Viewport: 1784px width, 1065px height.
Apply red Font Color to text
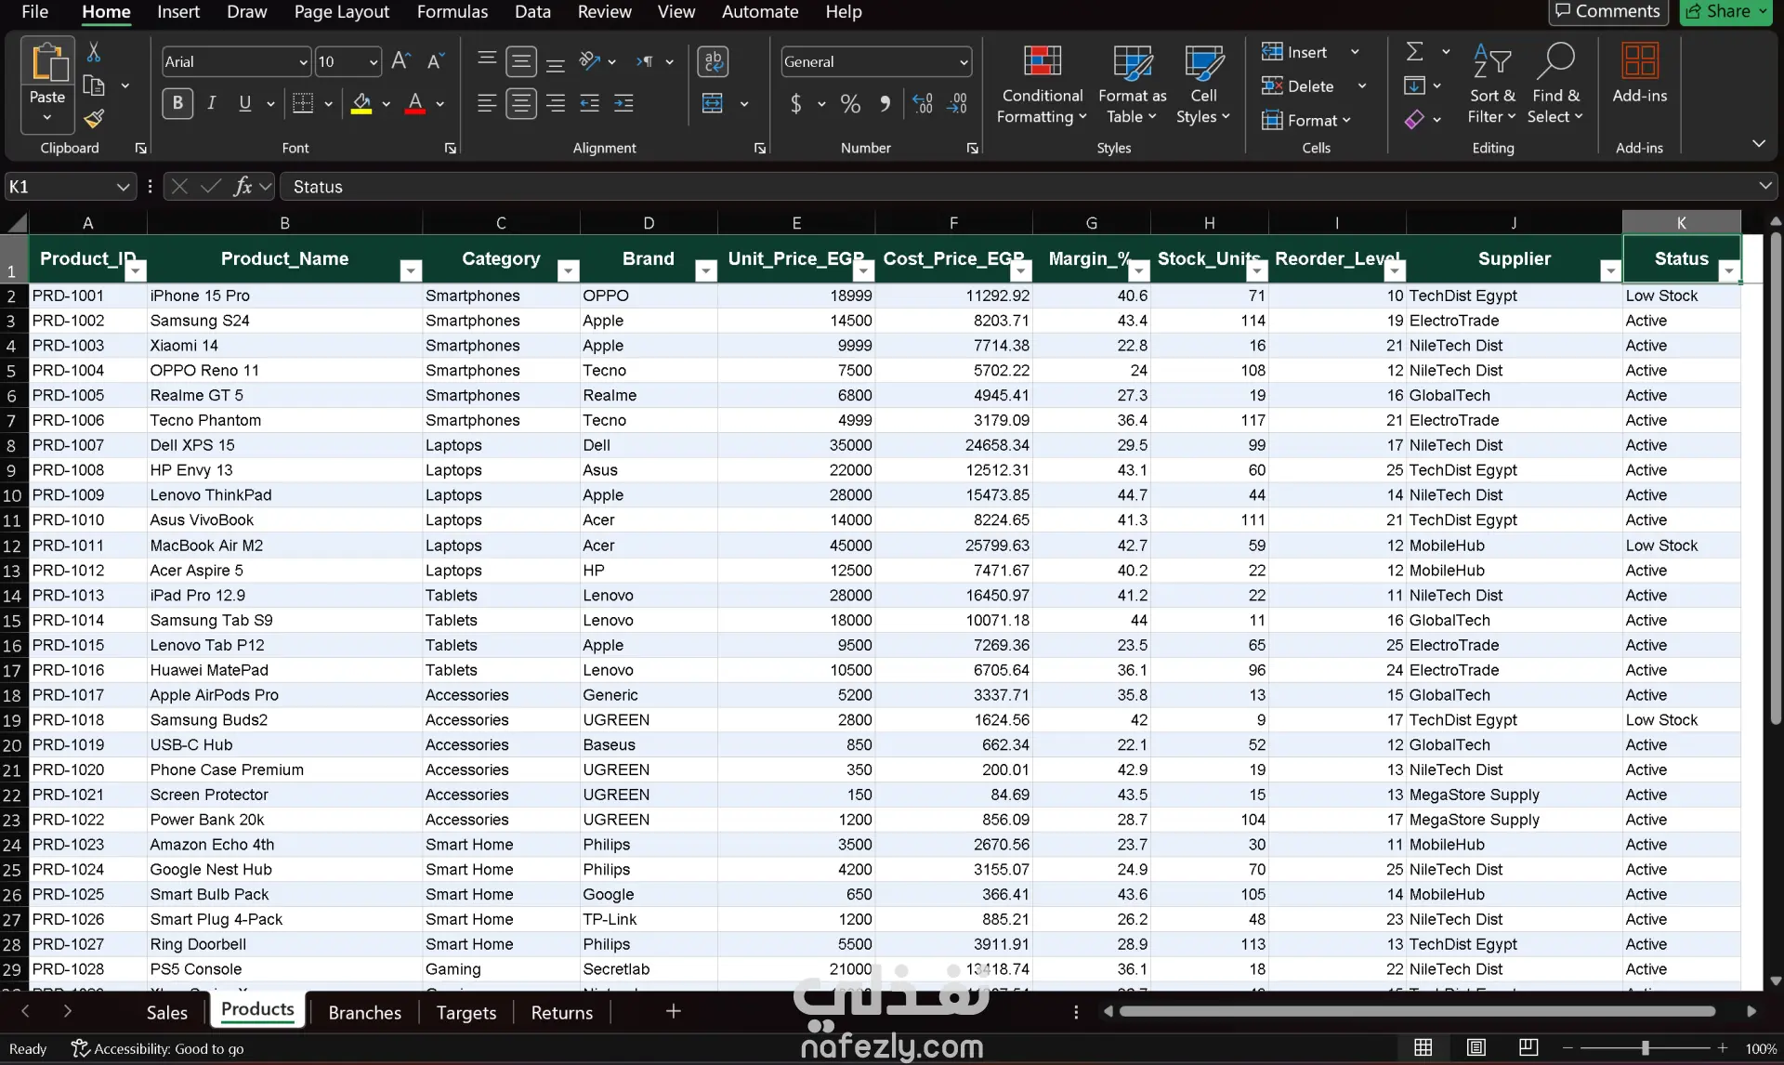(415, 103)
